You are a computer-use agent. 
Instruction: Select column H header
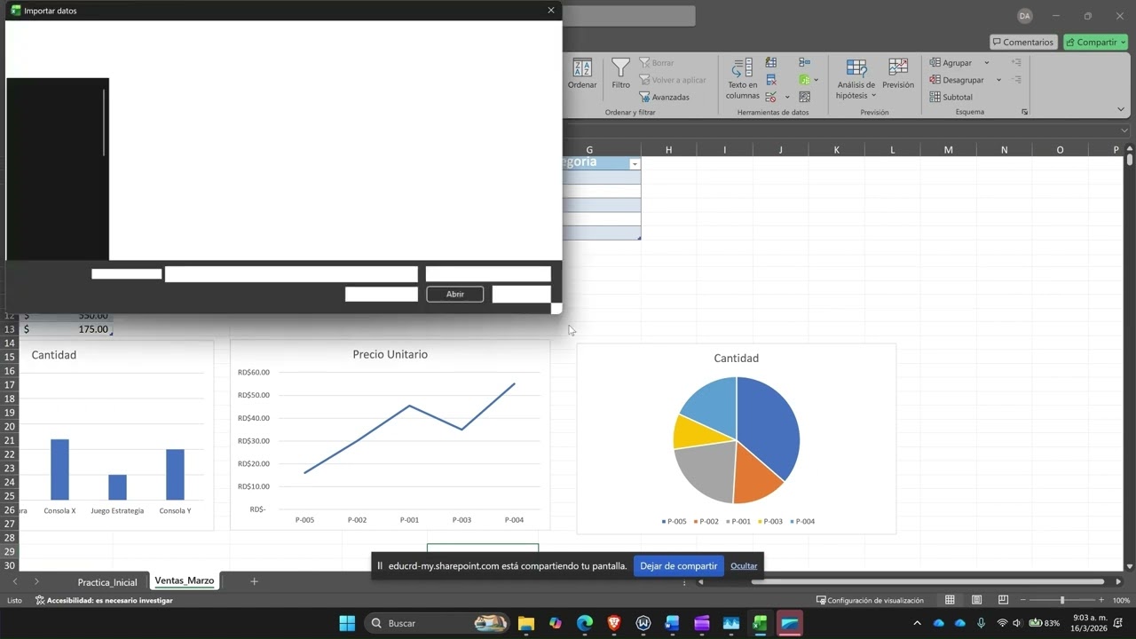[x=668, y=150]
